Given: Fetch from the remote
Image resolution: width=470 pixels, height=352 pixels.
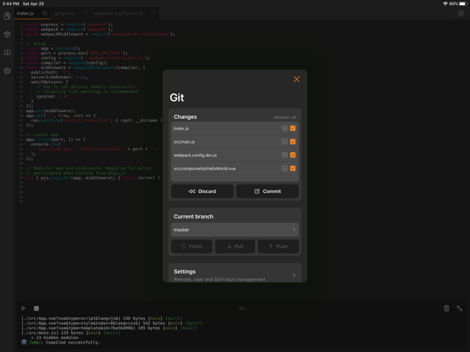Looking at the screenshot, I should [x=192, y=247].
